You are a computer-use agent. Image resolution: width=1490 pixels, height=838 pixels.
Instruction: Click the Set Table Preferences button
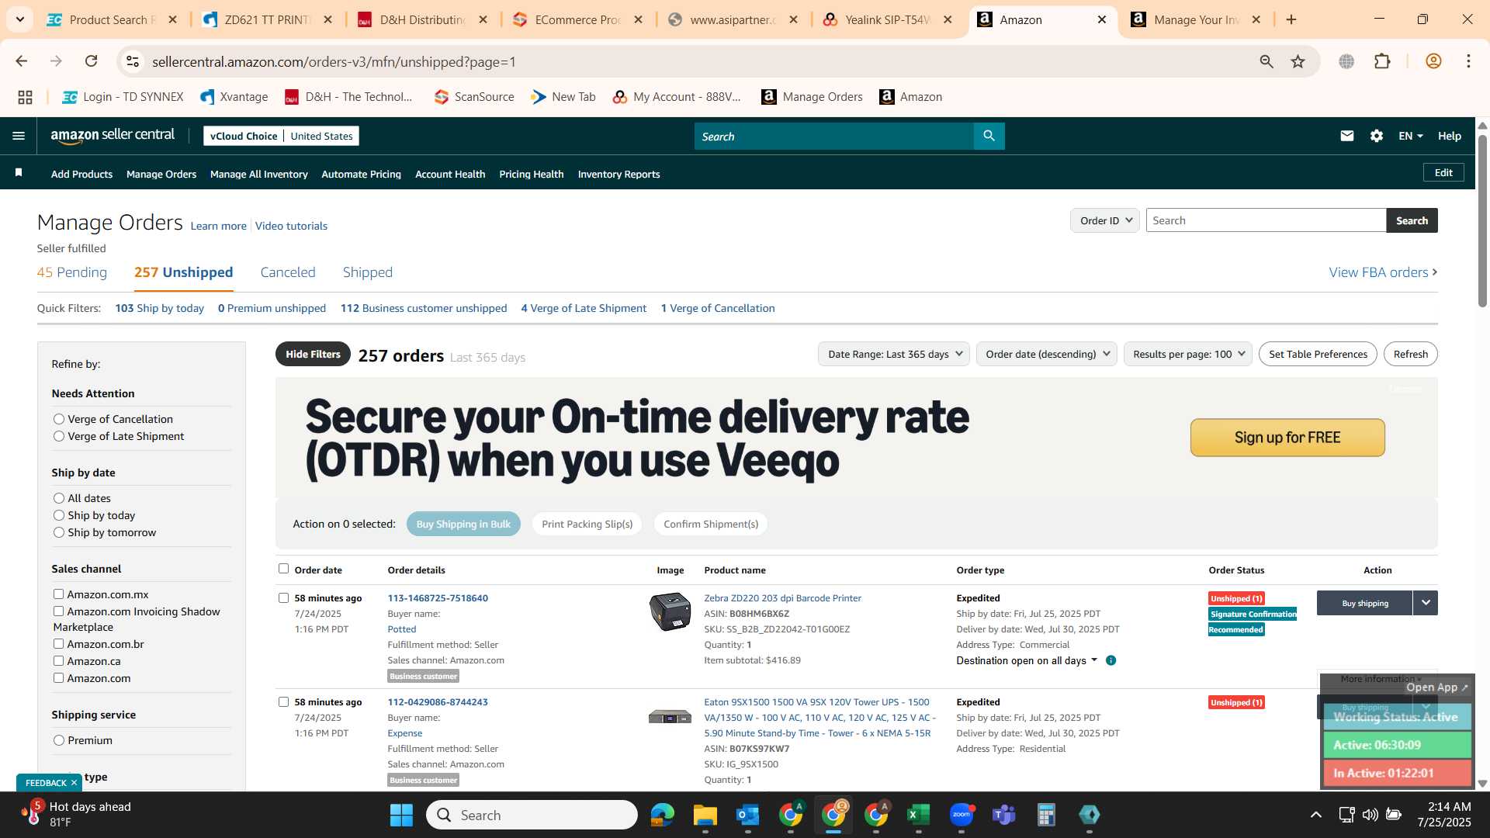[x=1318, y=354]
